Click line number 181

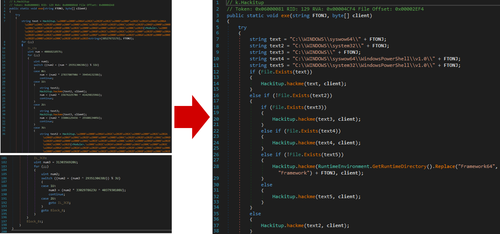(4, 158)
